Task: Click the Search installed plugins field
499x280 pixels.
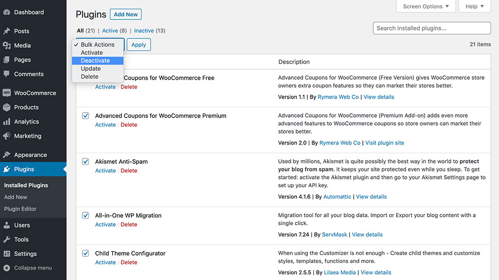Action: tap(432, 28)
